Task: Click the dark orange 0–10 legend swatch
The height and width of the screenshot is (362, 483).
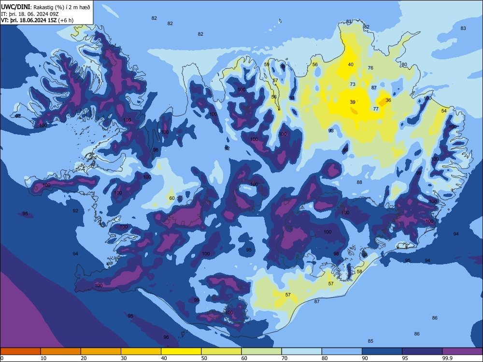Action: pos(20,351)
